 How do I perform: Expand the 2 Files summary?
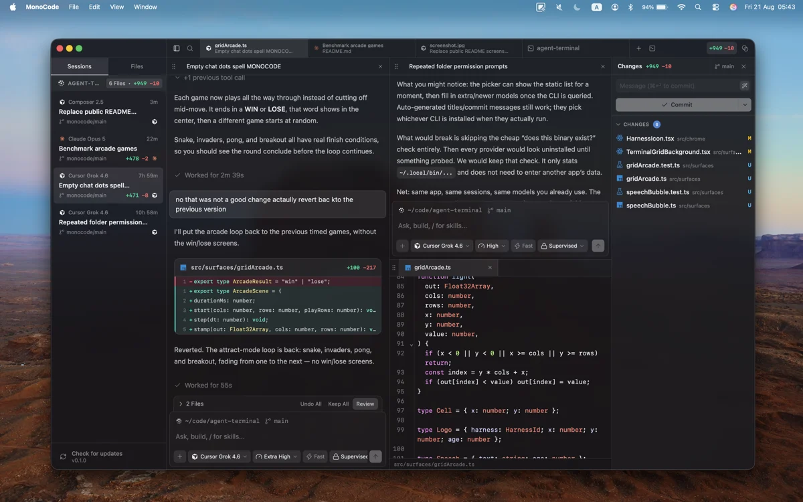pyautogui.click(x=191, y=404)
